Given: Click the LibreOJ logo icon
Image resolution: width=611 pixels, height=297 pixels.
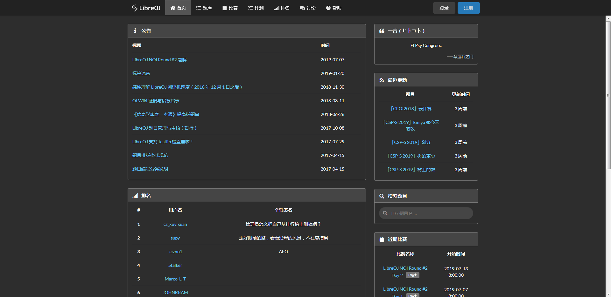Looking at the screenshot, I should [x=135, y=8].
